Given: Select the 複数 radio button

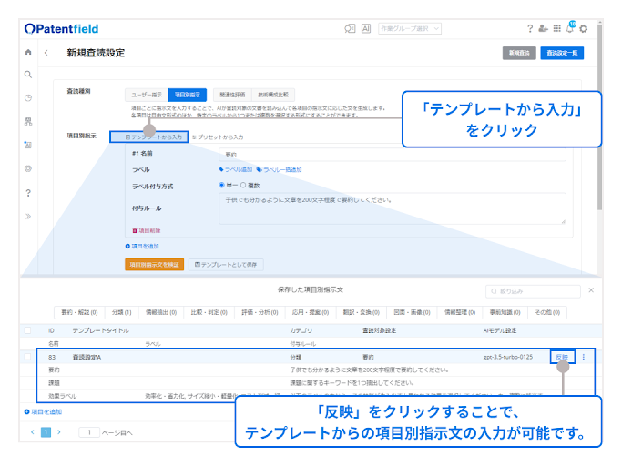Looking at the screenshot, I should pyautogui.click(x=241, y=186).
